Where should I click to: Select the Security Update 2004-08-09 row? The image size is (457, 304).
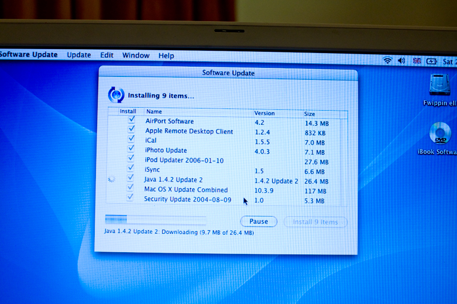187,199
